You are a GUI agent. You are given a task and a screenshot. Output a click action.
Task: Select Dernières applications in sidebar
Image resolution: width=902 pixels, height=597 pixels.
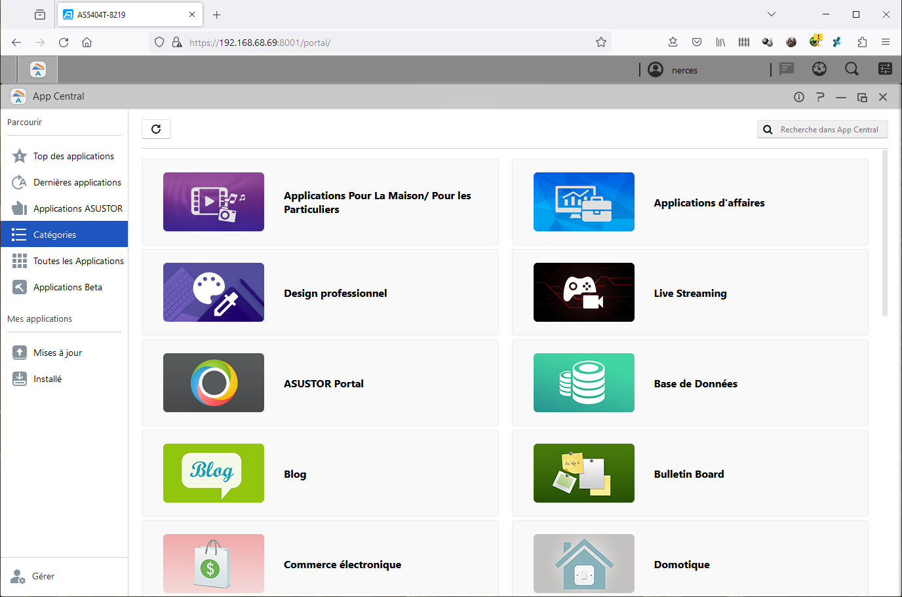tap(64, 182)
